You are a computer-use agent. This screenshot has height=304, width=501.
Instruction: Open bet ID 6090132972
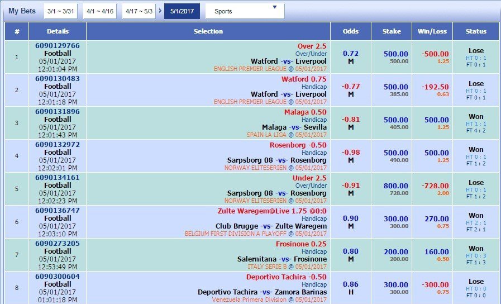[x=58, y=145]
